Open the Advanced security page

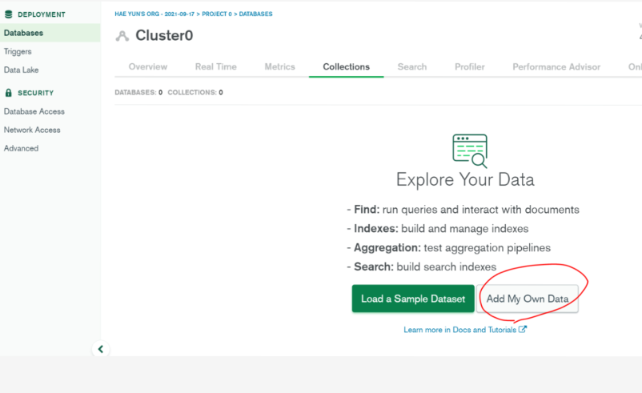(22, 148)
